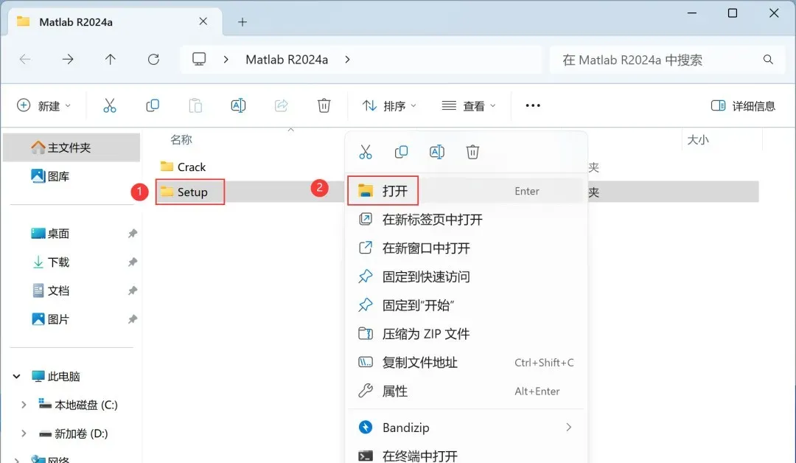Open the Bandizip submenu arrow
Screen dimensions: 796x463
[x=568, y=428]
